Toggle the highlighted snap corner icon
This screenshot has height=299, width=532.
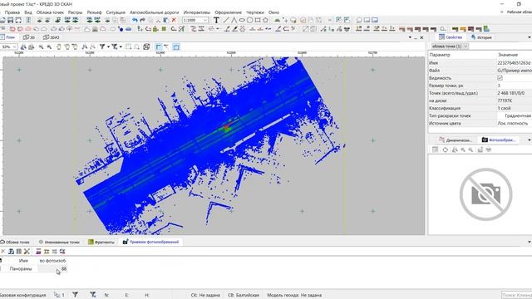[x=159, y=47]
